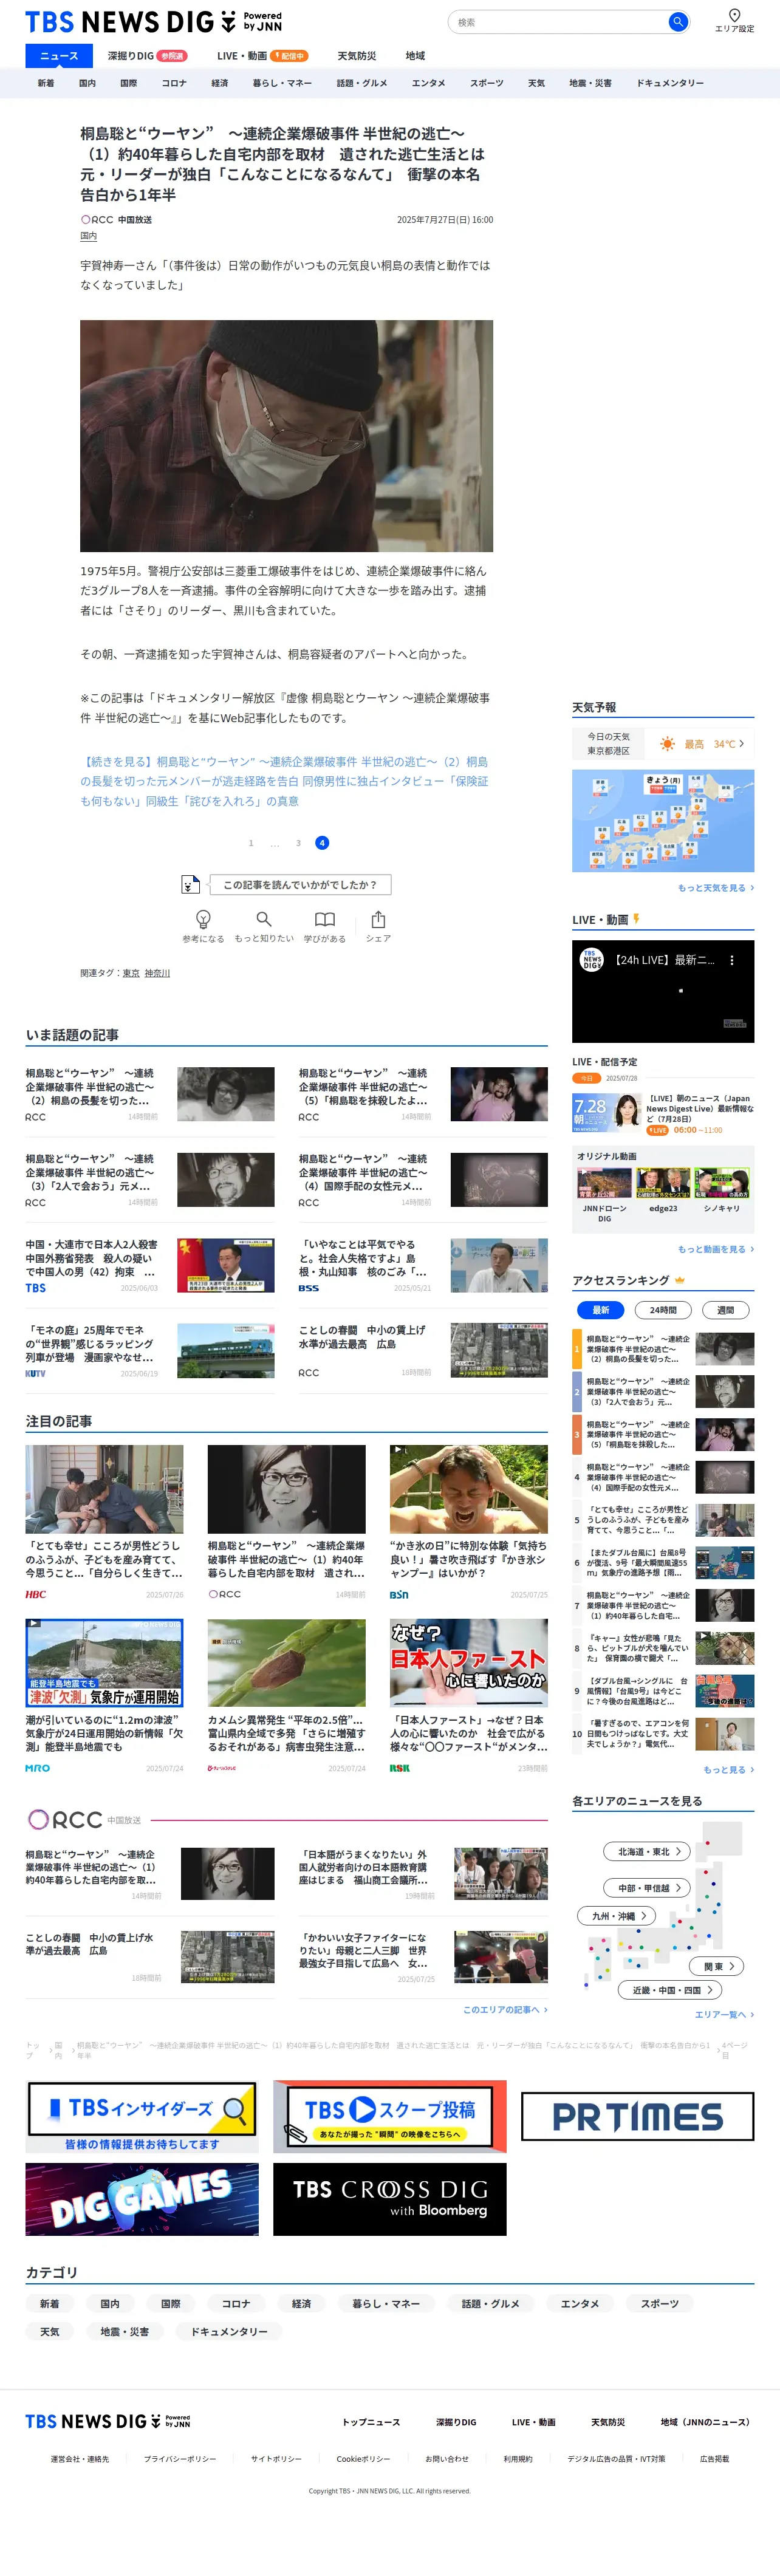
Task: Open the 深掘りDIG tab
Action: 147,56
